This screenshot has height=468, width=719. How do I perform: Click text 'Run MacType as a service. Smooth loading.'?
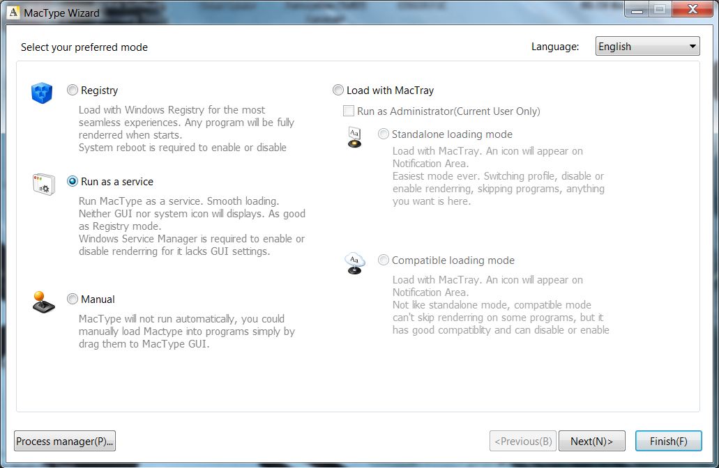click(179, 201)
